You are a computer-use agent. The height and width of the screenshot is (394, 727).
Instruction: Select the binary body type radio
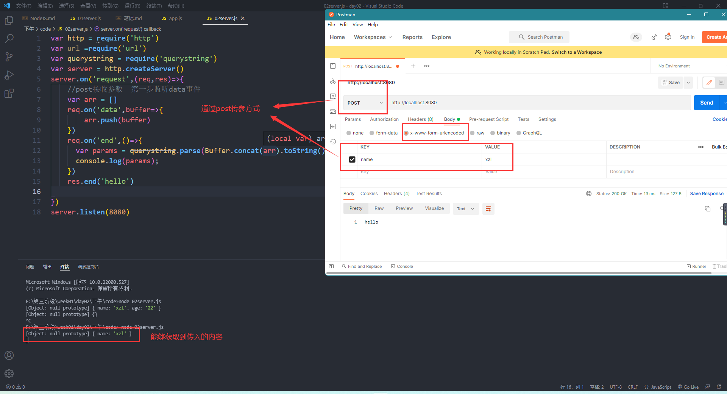pyautogui.click(x=493, y=133)
